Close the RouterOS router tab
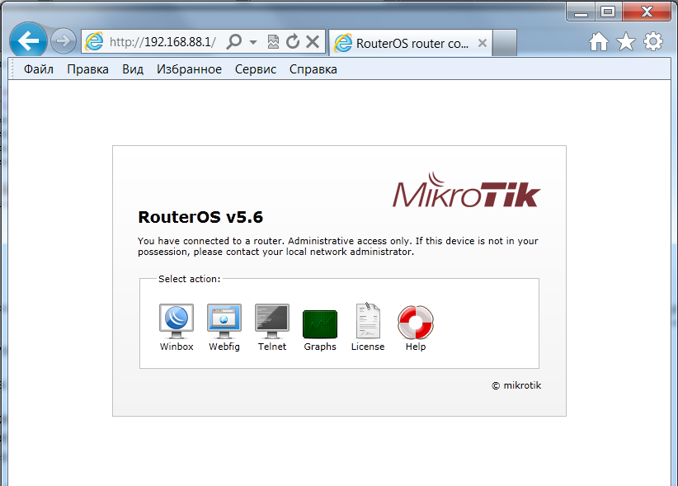Screen dimensions: 678x486 pos(483,43)
